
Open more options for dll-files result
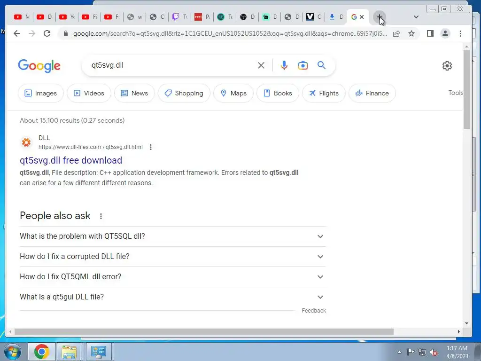[151, 147]
